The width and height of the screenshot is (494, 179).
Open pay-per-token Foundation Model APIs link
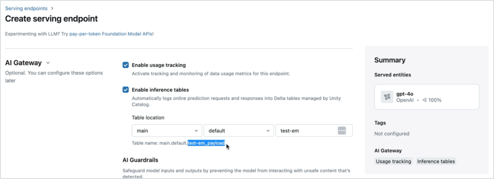(x=111, y=34)
